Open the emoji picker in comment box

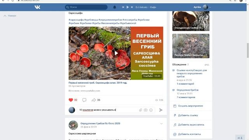[151, 110]
